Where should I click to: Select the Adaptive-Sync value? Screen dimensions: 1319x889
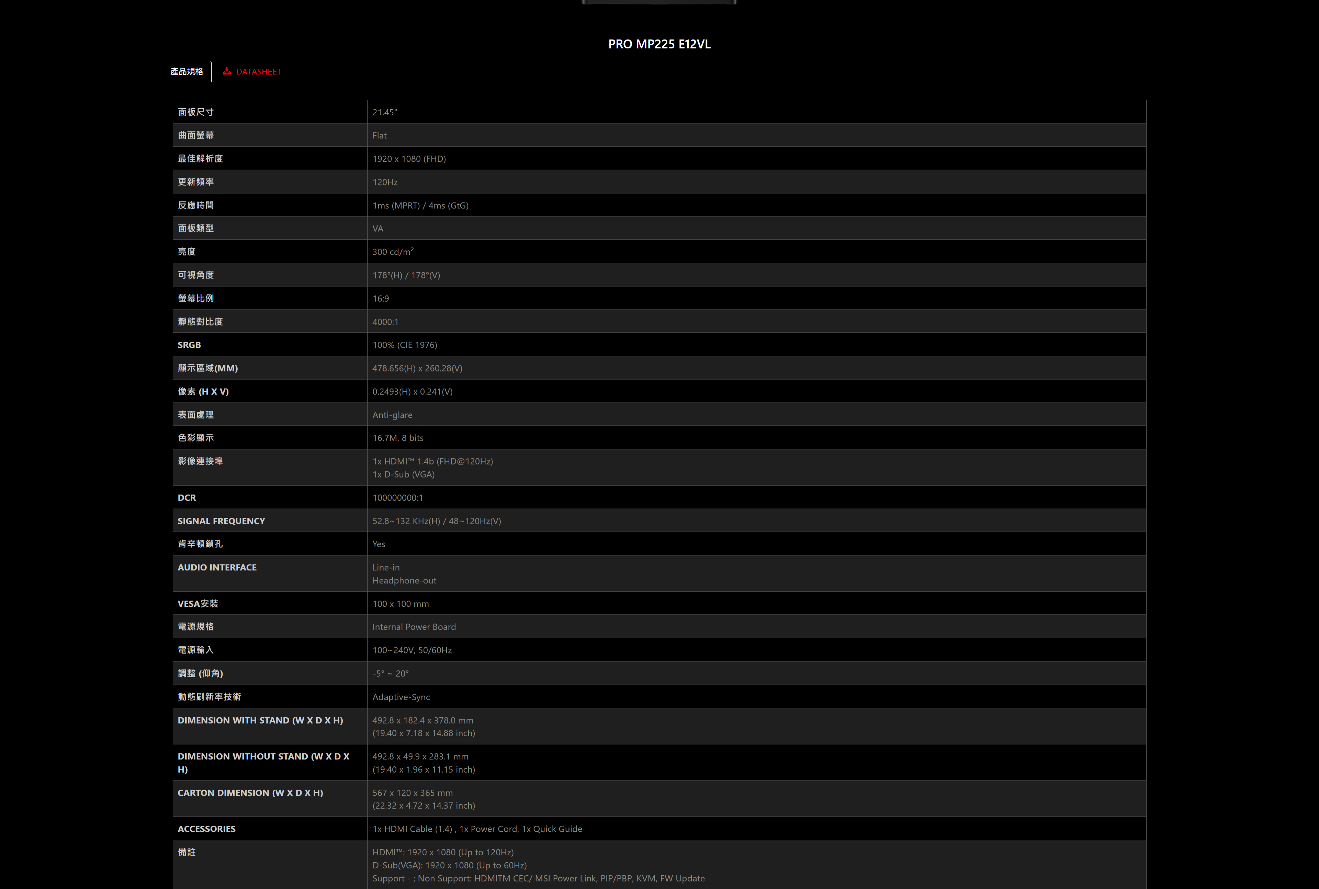pos(401,697)
